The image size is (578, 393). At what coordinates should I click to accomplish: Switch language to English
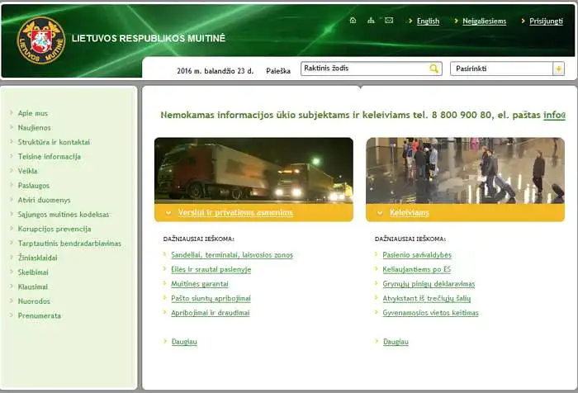click(x=428, y=21)
